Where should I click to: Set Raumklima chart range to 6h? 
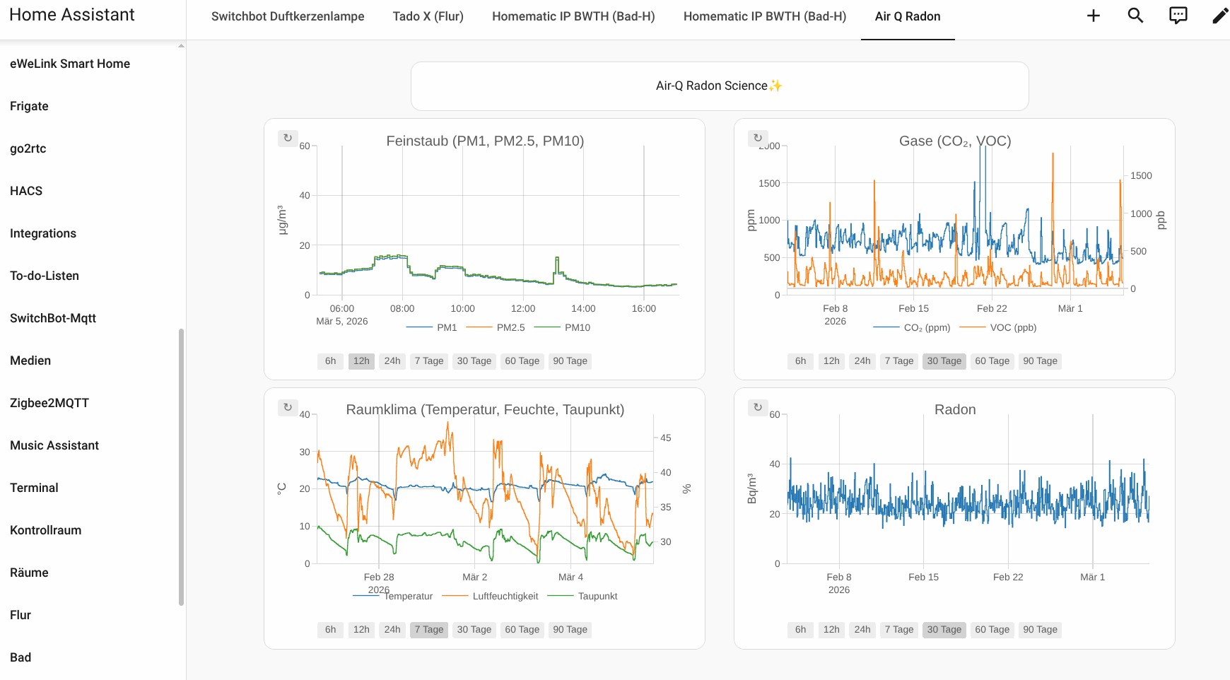[330, 630]
